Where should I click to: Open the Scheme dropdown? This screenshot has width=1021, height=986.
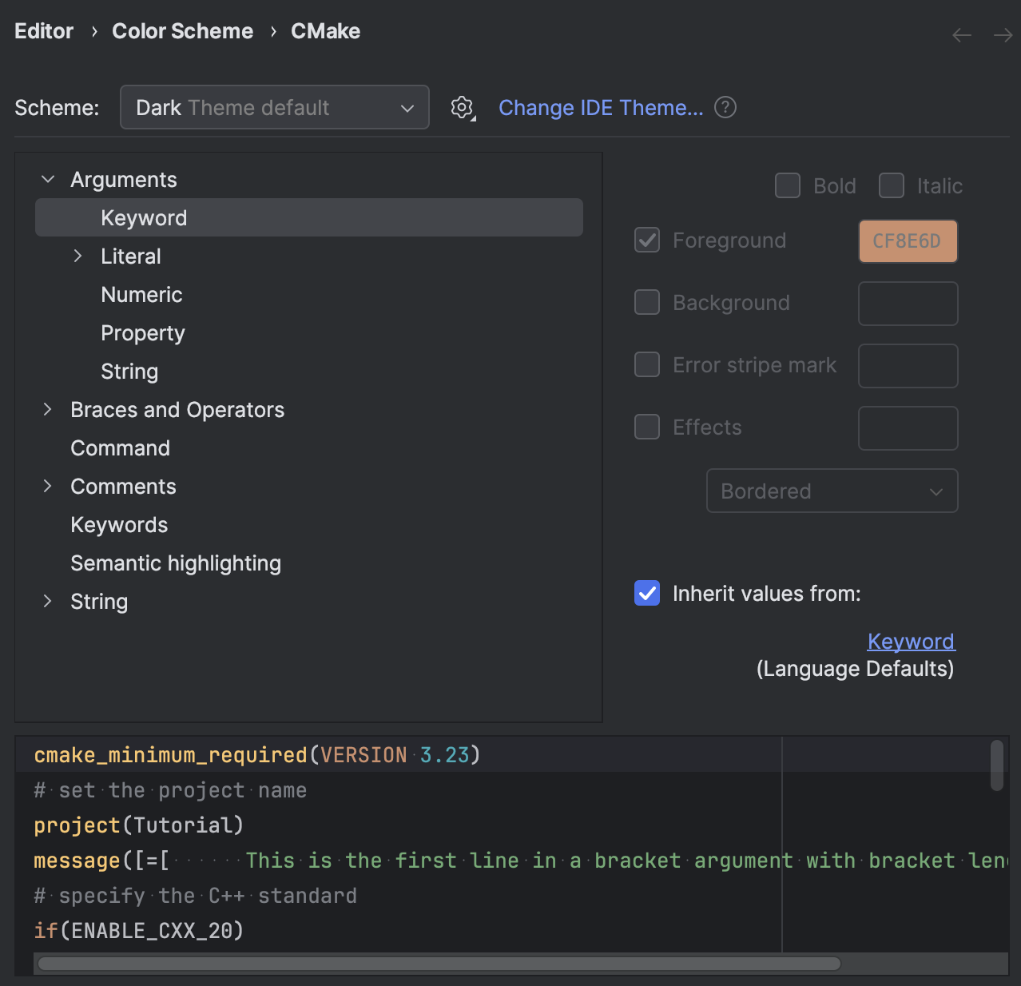[x=275, y=107]
